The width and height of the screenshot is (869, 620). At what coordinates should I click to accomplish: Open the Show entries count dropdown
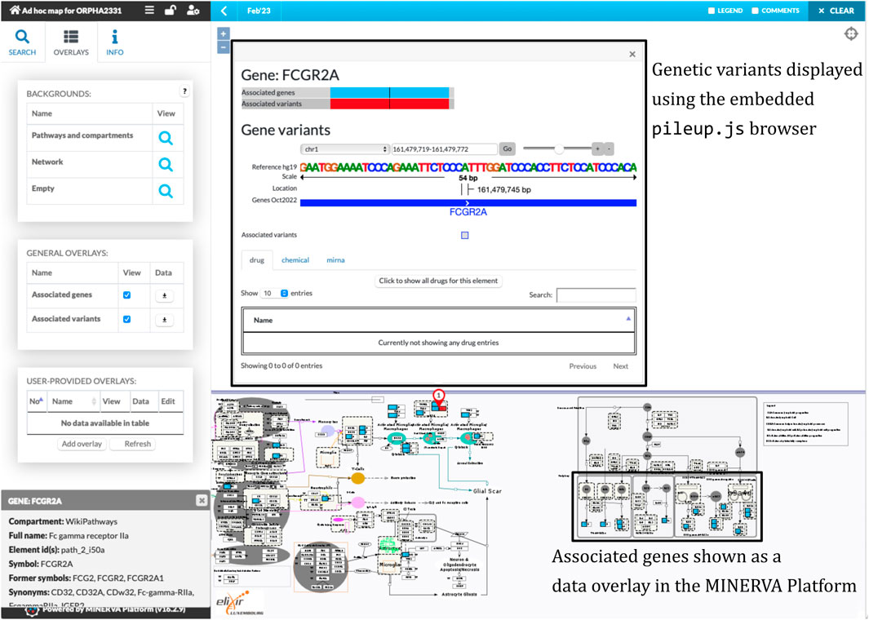coord(275,293)
